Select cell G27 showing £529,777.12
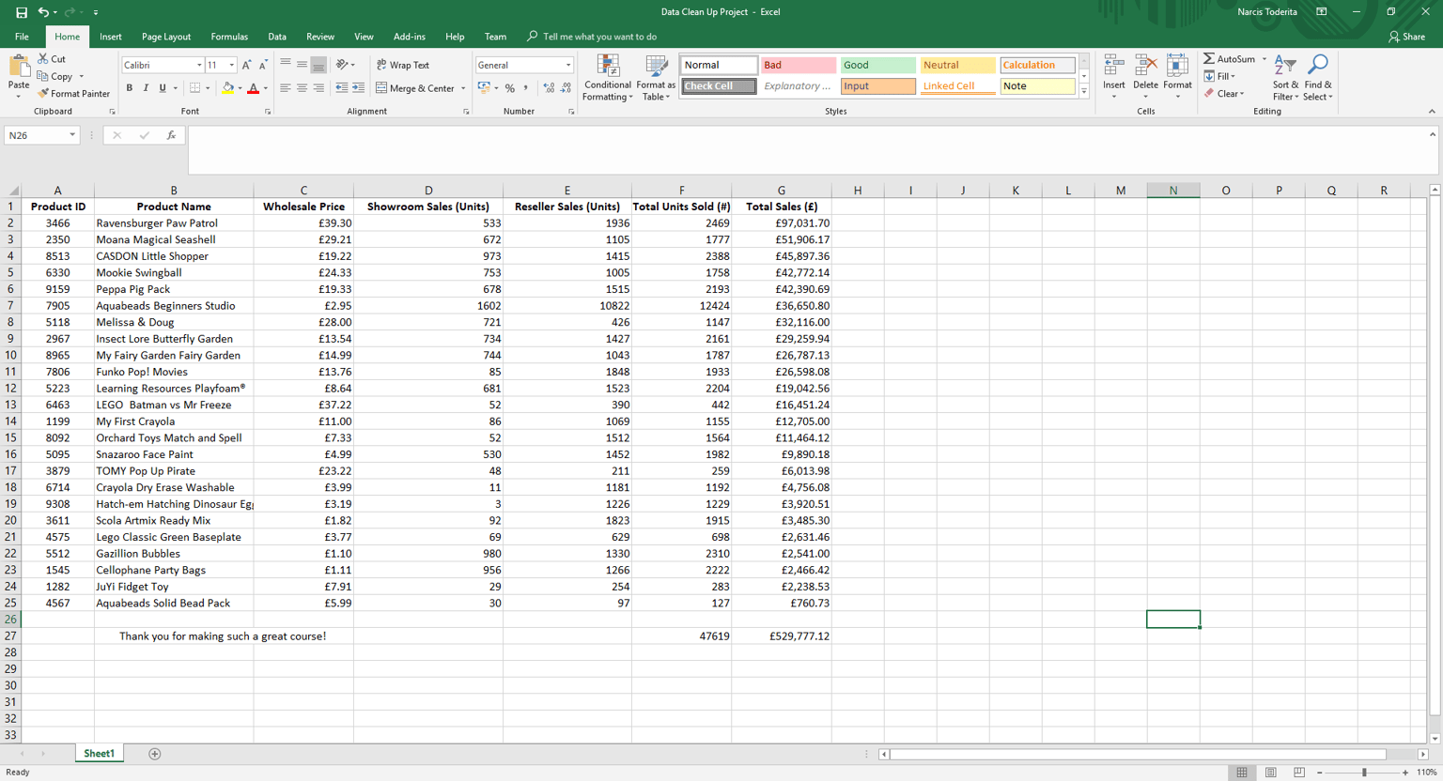1443x781 pixels. [781, 636]
